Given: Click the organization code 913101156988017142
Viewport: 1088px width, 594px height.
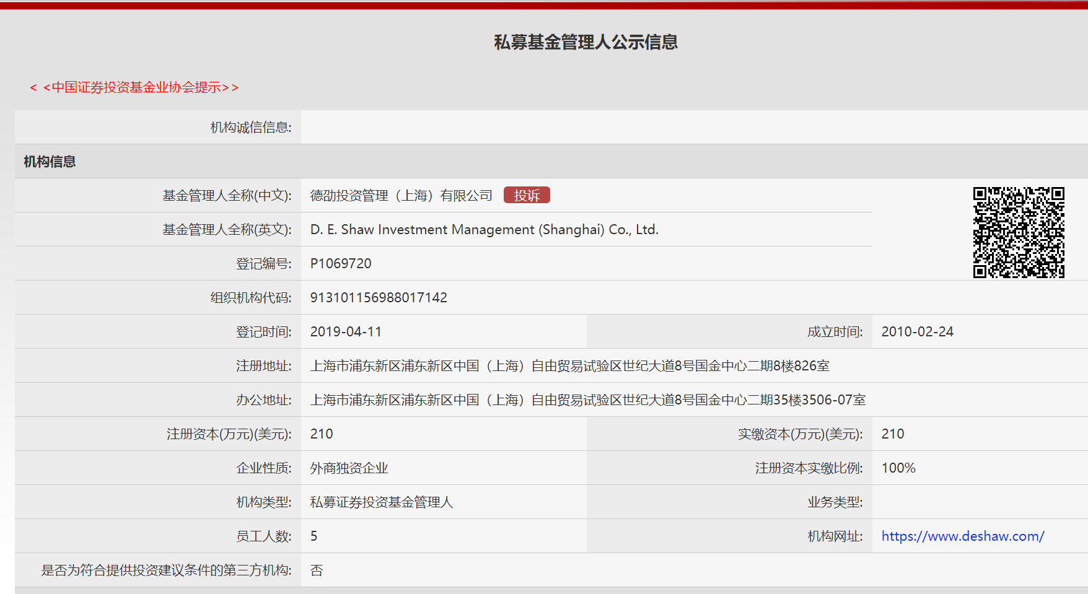Looking at the screenshot, I should point(379,298).
